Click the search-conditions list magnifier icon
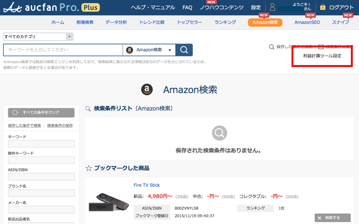The image size is (359, 224). click(88, 109)
